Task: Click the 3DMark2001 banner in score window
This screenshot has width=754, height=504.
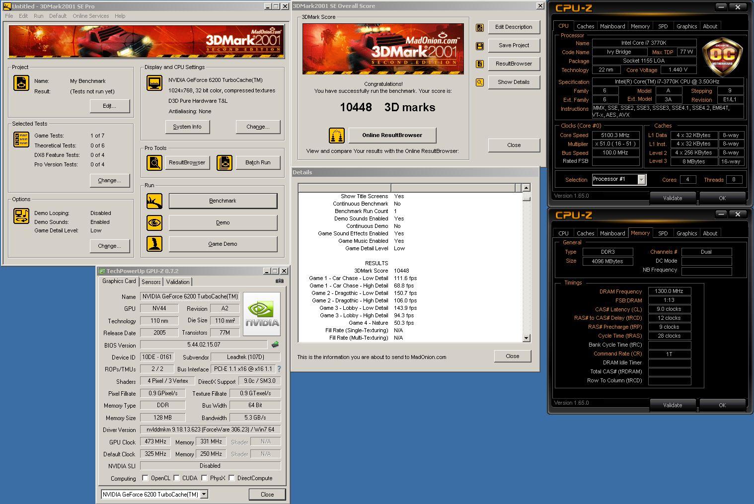Action: 383,49
